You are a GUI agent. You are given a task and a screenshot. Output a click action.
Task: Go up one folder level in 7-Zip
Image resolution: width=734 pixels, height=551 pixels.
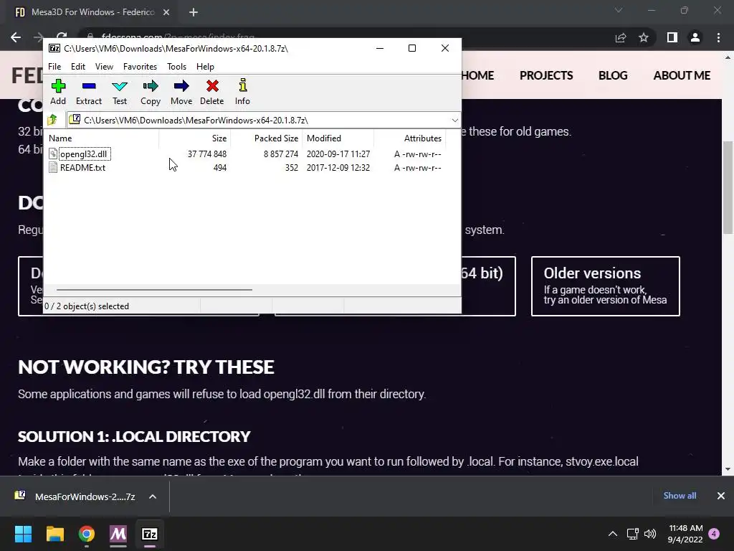pyautogui.click(x=52, y=120)
